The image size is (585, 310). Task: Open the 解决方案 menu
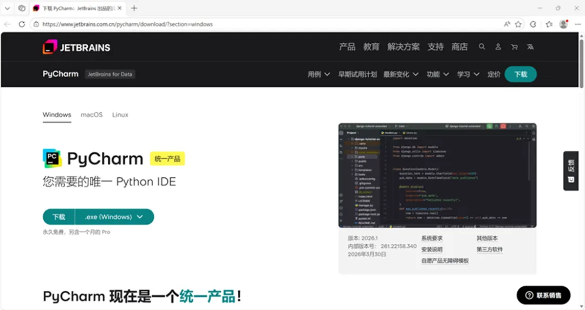tap(404, 47)
